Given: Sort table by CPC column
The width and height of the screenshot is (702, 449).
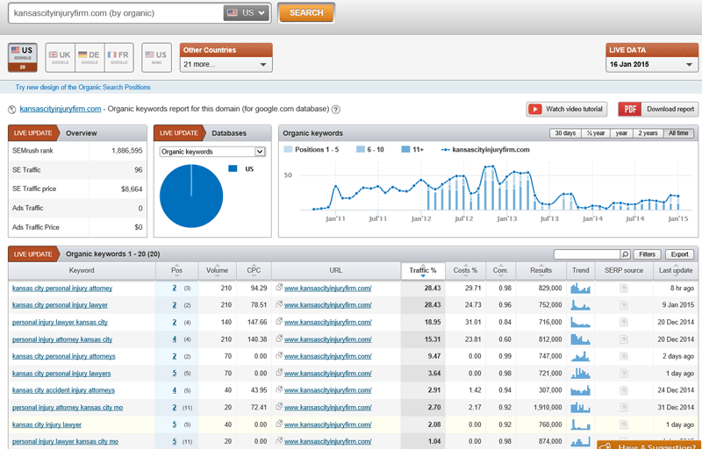Looking at the screenshot, I should coord(254,271).
